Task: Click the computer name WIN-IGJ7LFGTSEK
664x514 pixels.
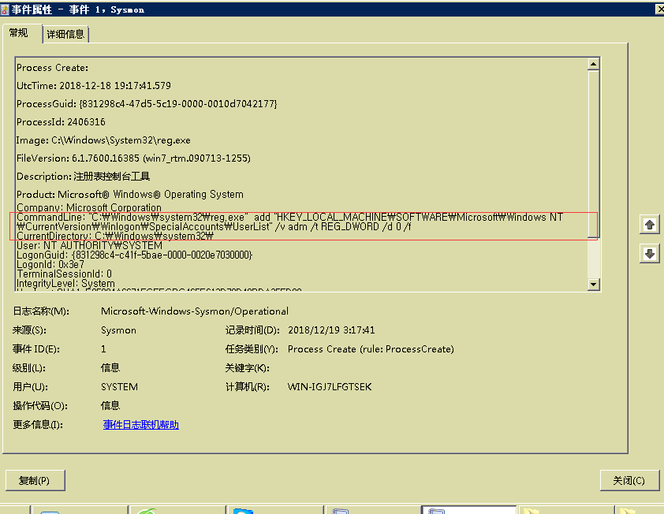Action: [330, 387]
